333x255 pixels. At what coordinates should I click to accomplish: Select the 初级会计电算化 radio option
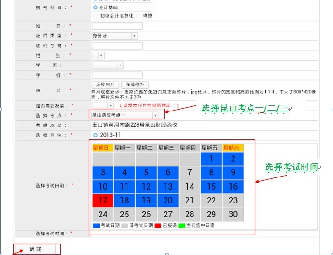(x=95, y=16)
